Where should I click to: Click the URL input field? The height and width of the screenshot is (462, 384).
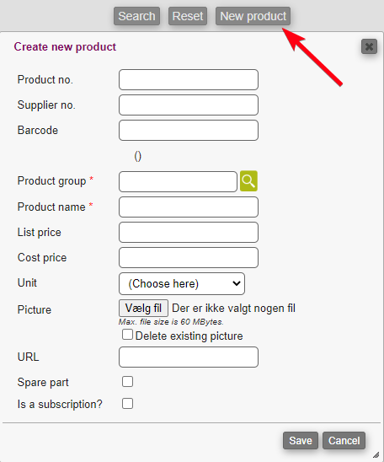189,357
